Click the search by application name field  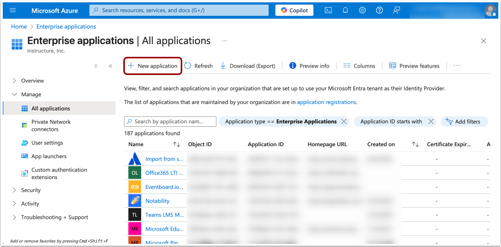[x=170, y=121]
